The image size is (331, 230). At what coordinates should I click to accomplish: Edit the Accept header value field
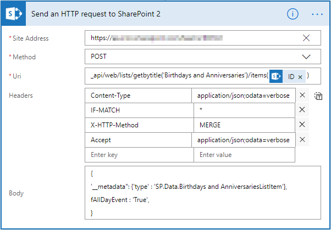pos(244,140)
